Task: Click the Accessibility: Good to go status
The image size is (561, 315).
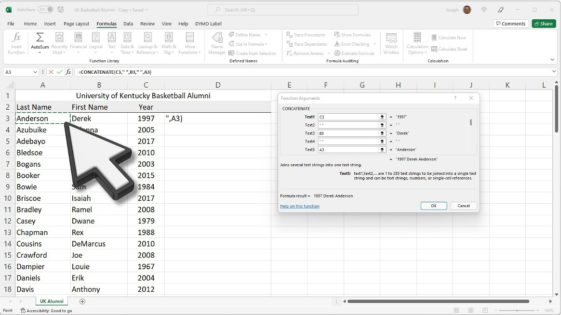Action: tap(46, 311)
